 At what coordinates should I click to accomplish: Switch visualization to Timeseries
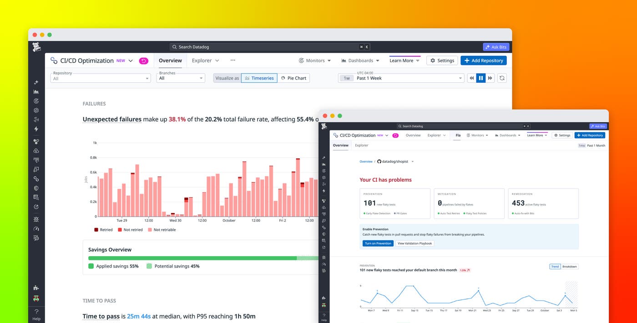[259, 78]
